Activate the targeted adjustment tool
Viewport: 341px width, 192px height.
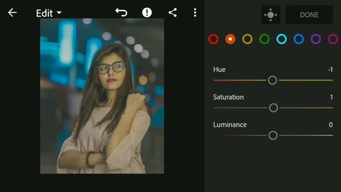271,15
